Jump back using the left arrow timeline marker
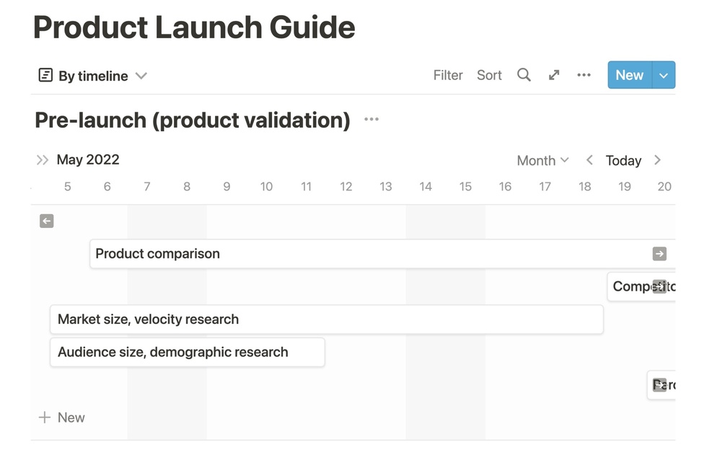This screenshot has width=725, height=450. pyautogui.click(x=47, y=221)
